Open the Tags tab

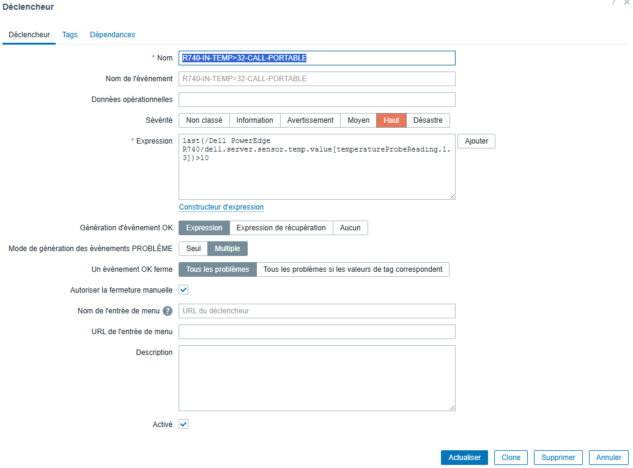[70, 35]
